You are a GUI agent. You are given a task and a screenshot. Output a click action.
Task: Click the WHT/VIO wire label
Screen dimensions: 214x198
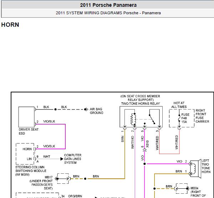(x=133, y=142)
